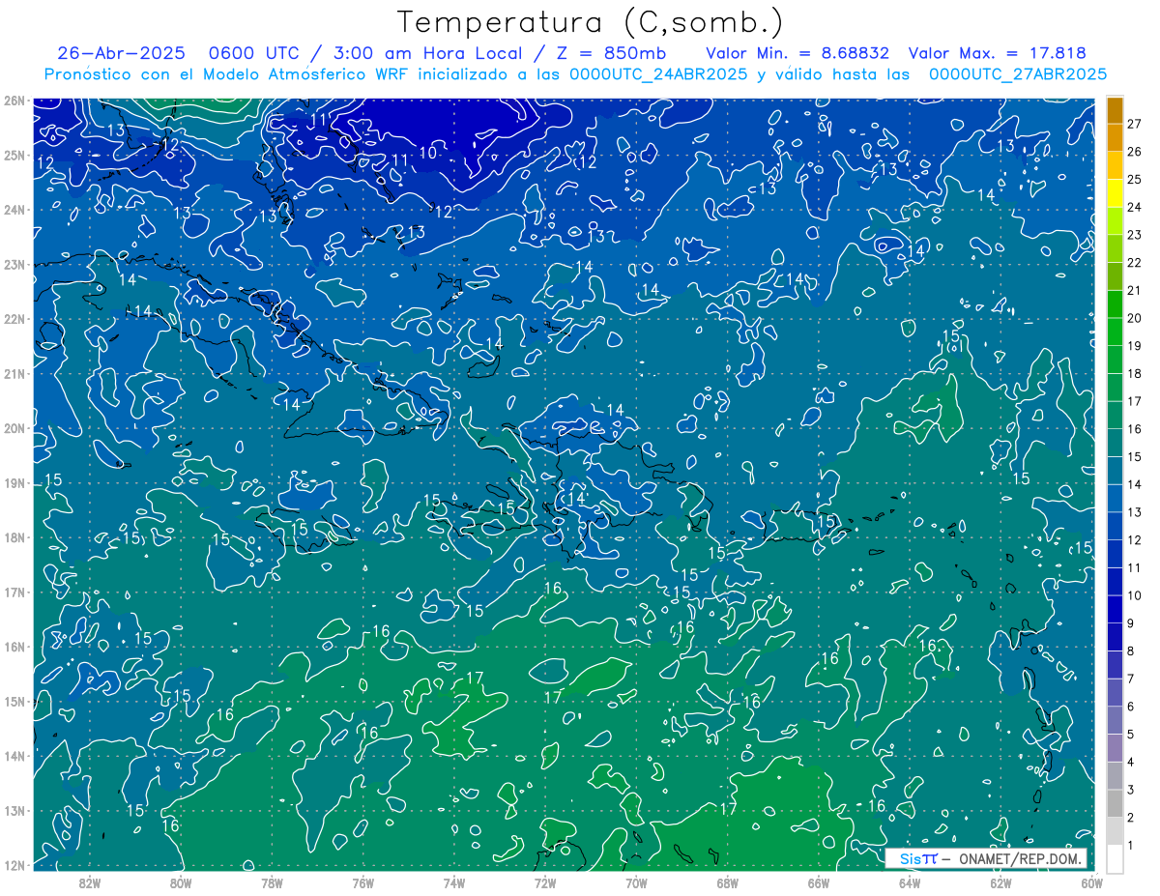Click the '24N' latitude axis label

coord(14,210)
